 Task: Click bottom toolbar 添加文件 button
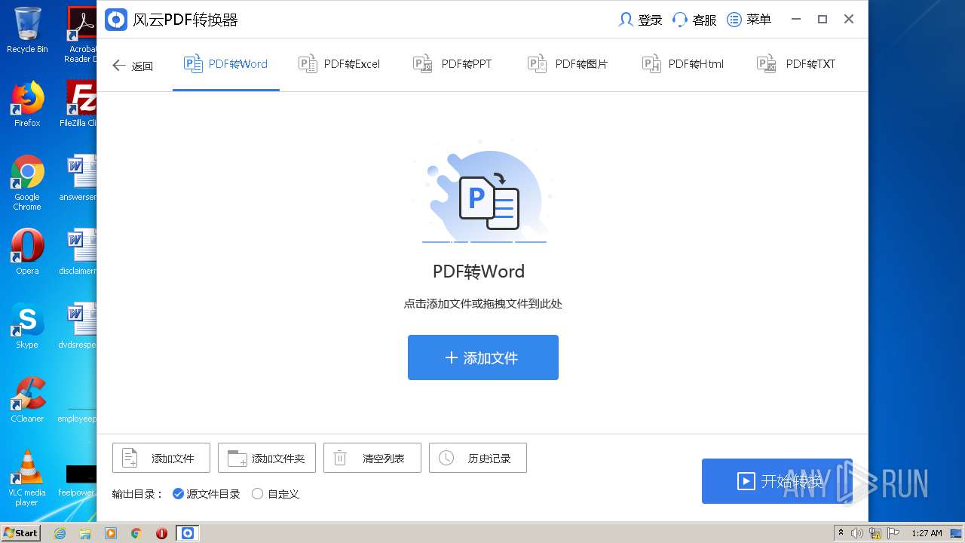(x=161, y=458)
